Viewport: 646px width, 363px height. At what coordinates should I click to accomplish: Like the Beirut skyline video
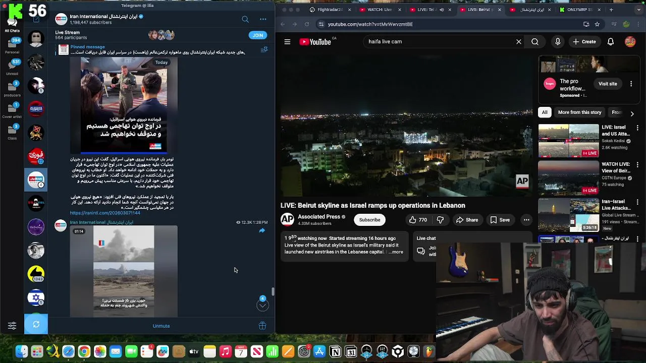pyautogui.click(x=418, y=220)
